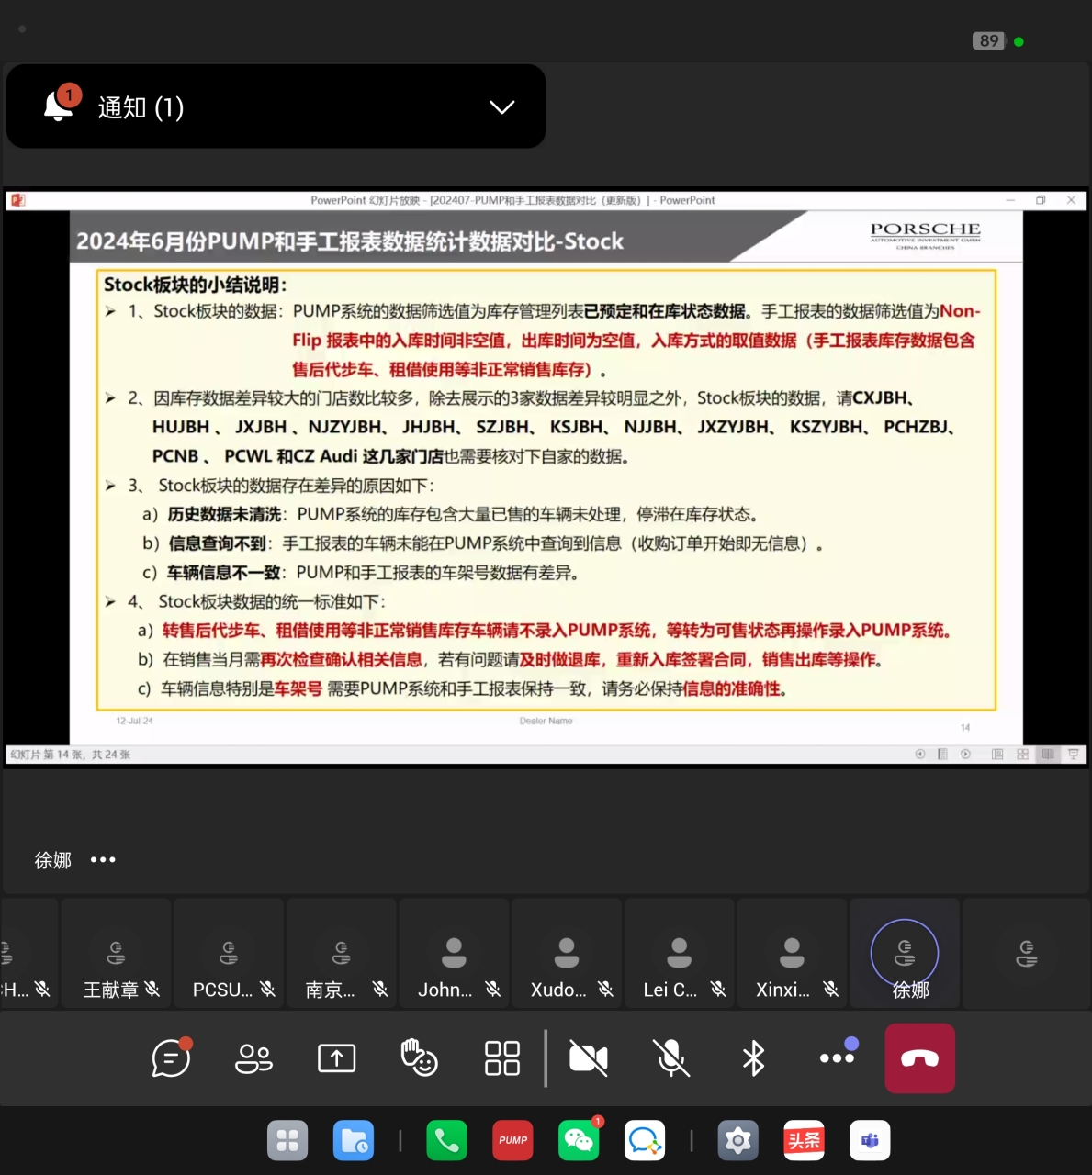Viewport: 1092px width, 1175px height.
Task: Tap the Bluetooth audio icon
Action: (753, 1058)
